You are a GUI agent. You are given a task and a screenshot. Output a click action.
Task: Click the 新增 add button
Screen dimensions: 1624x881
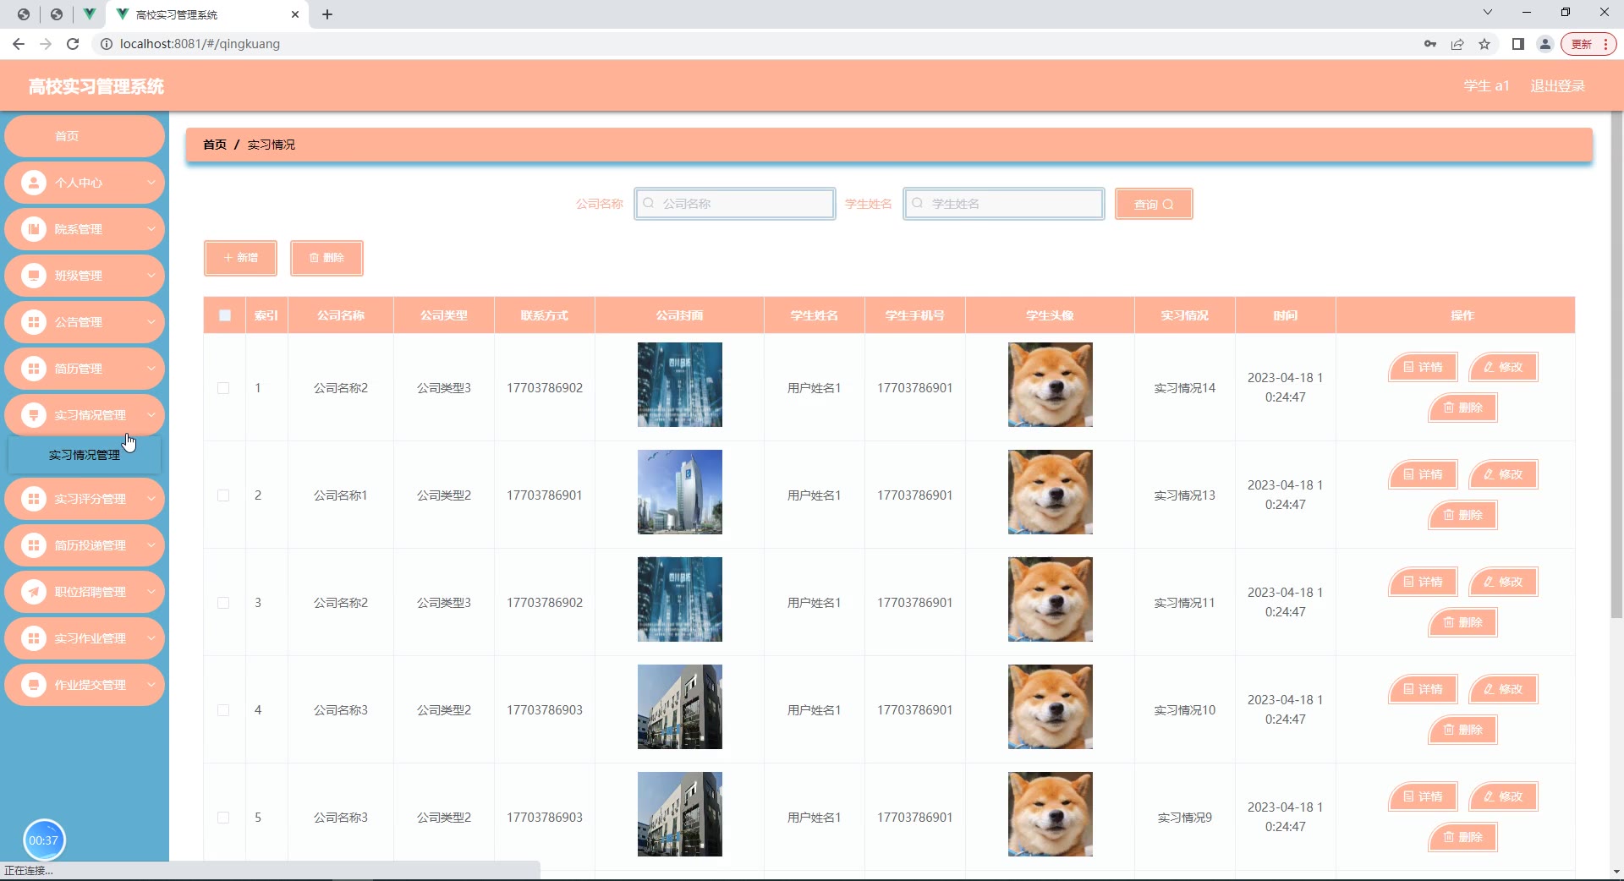click(x=240, y=258)
